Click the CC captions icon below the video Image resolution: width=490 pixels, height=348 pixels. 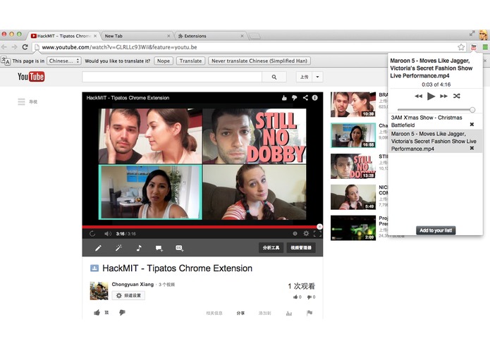[179, 248]
